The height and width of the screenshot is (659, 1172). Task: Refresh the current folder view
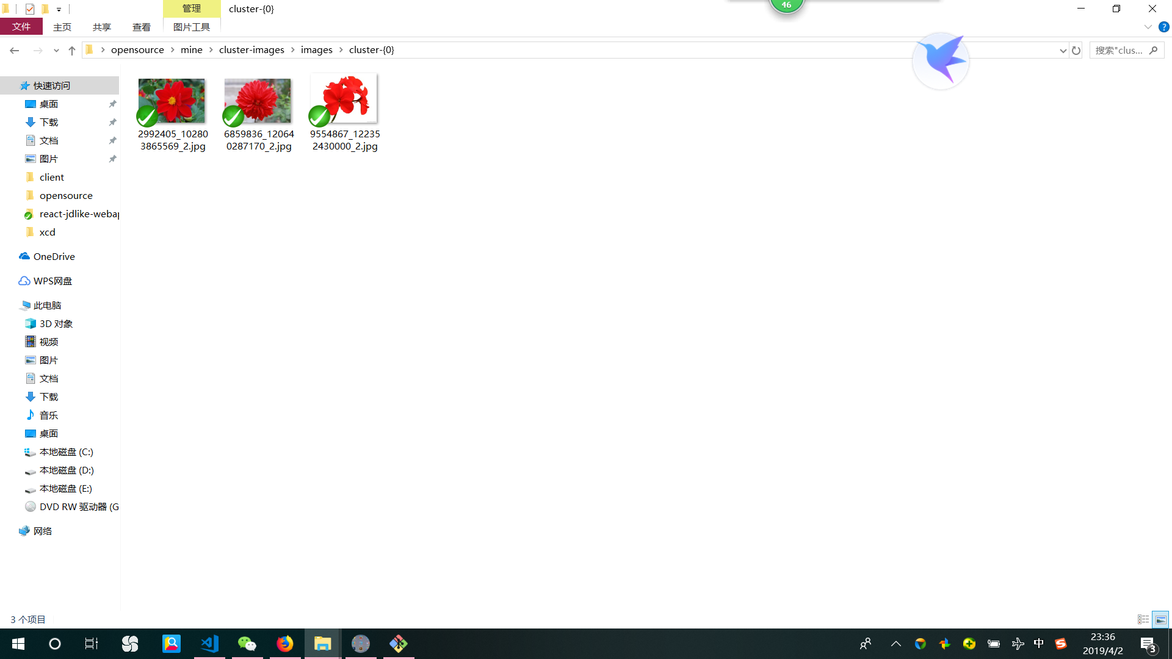[x=1076, y=50]
